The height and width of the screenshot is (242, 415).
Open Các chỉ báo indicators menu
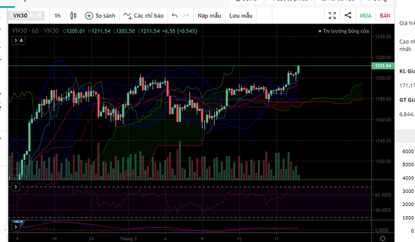143,16
